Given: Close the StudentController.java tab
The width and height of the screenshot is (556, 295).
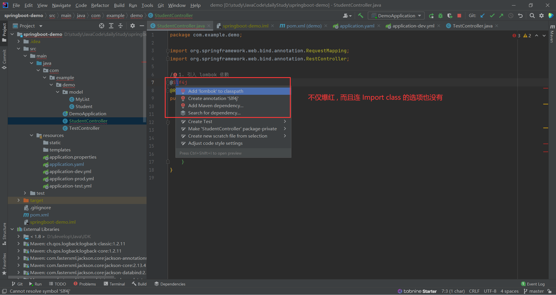Looking at the screenshot, I should click(209, 26).
